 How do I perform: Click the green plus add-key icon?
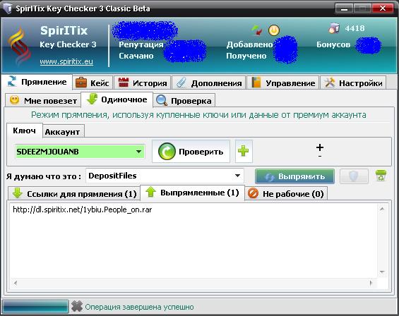(x=244, y=151)
